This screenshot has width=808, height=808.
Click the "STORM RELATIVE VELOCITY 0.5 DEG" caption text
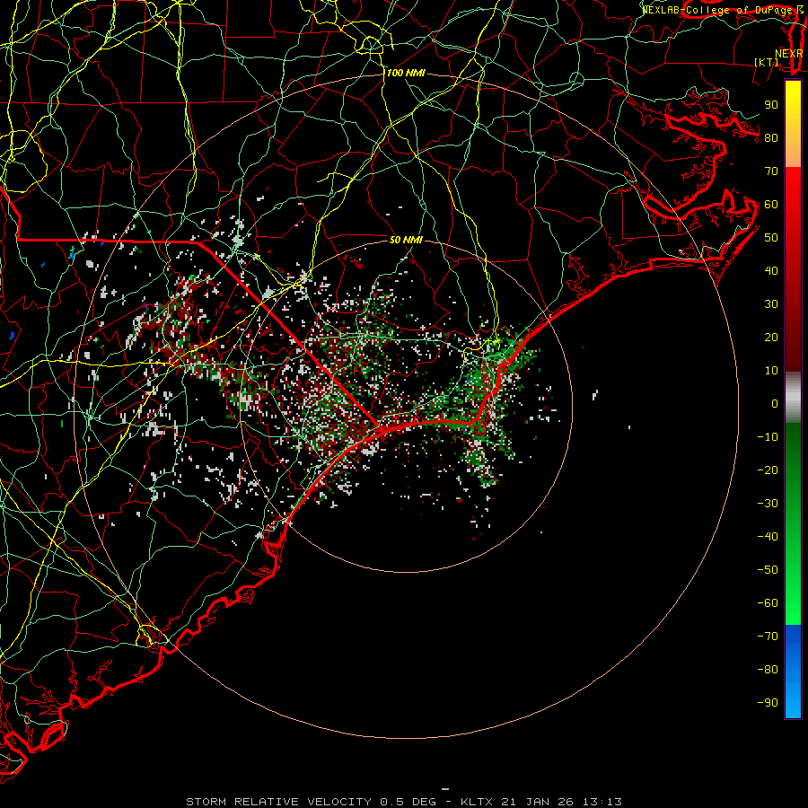[x=311, y=802]
